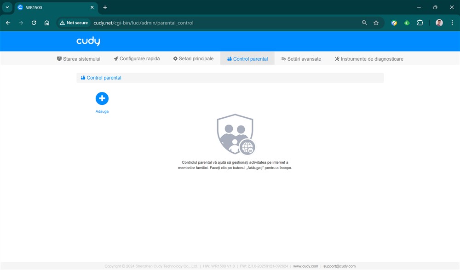Image resolution: width=460 pixels, height=270 pixels.
Task: Open the browser zoom magnifier icon
Action: pos(364,23)
